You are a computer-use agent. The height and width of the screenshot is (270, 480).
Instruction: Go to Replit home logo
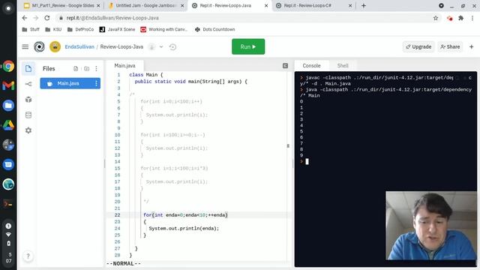coord(39,46)
